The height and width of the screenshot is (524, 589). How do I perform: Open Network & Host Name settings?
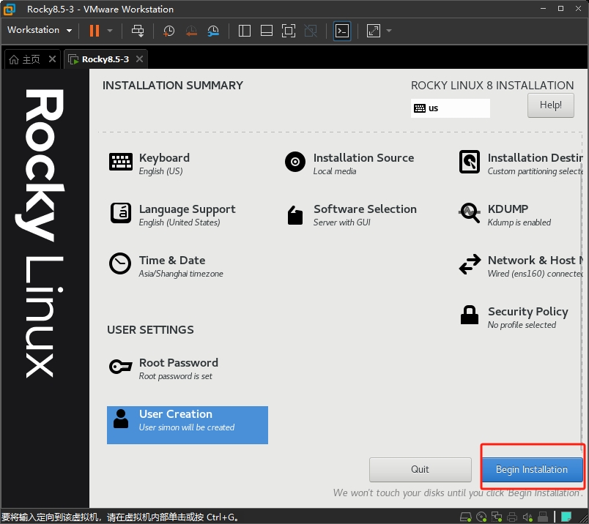[521, 266]
